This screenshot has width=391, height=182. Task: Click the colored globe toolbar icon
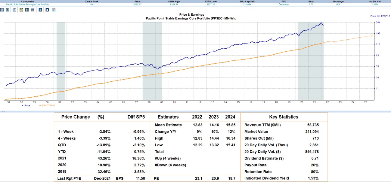40,10
